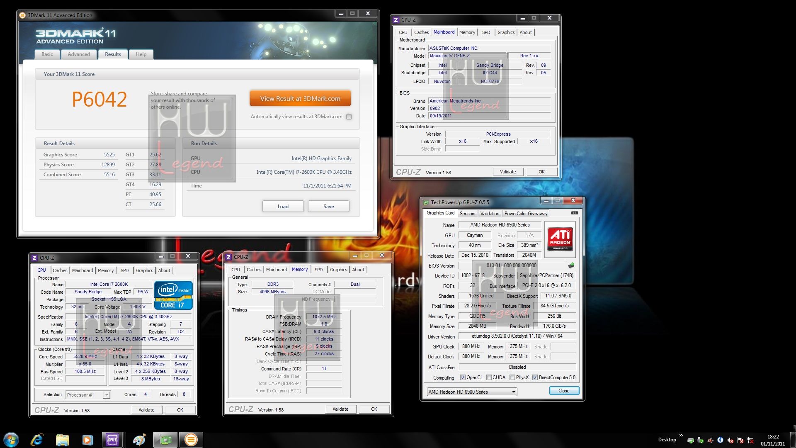This screenshot has height=448, width=796.
Task: Click the DRAM Frequency value 1072.5 MHz
Action: coord(324,317)
